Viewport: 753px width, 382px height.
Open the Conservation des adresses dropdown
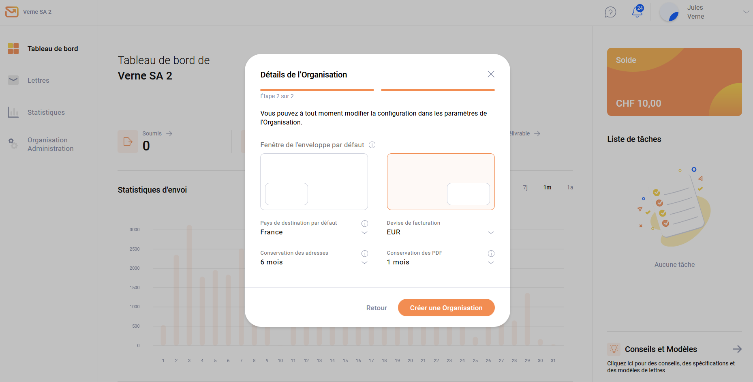click(x=314, y=262)
